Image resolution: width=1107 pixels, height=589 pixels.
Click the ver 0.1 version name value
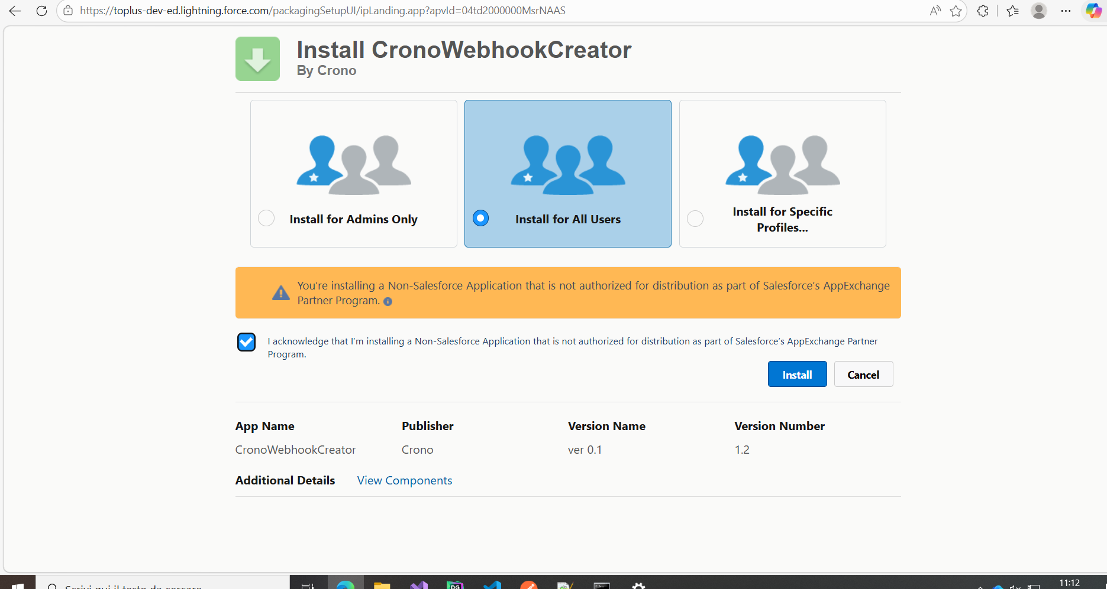[x=585, y=450]
